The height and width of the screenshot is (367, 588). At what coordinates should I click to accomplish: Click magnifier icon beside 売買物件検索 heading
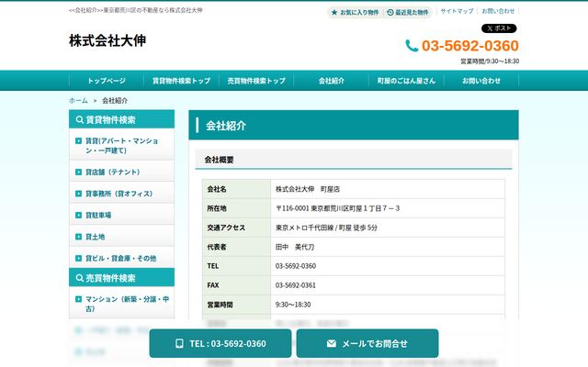point(80,278)
